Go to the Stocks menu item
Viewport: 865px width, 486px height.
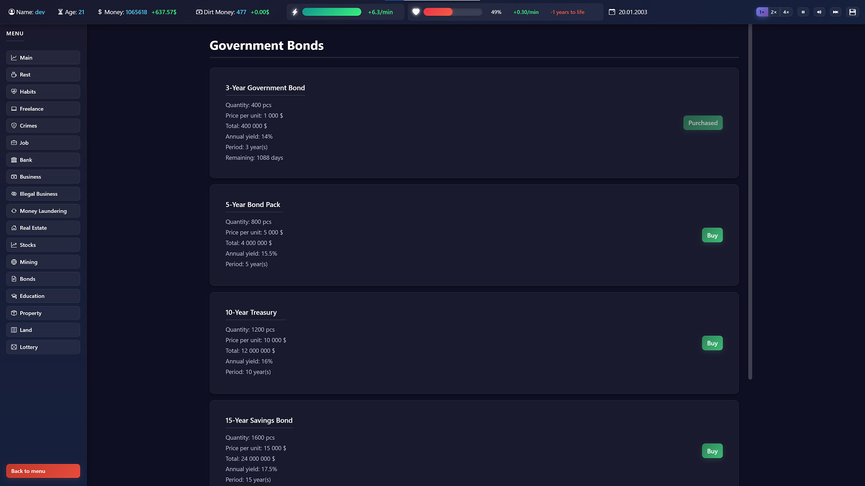pyautogui.click(x=43, y=245)
